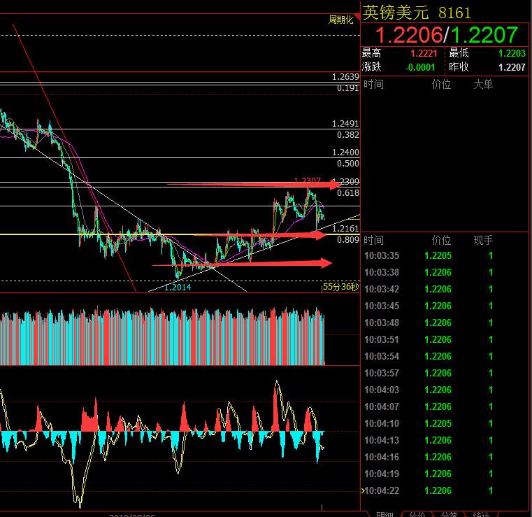Click the 0.618 Fibonacci ratio label

pos(348,193)
